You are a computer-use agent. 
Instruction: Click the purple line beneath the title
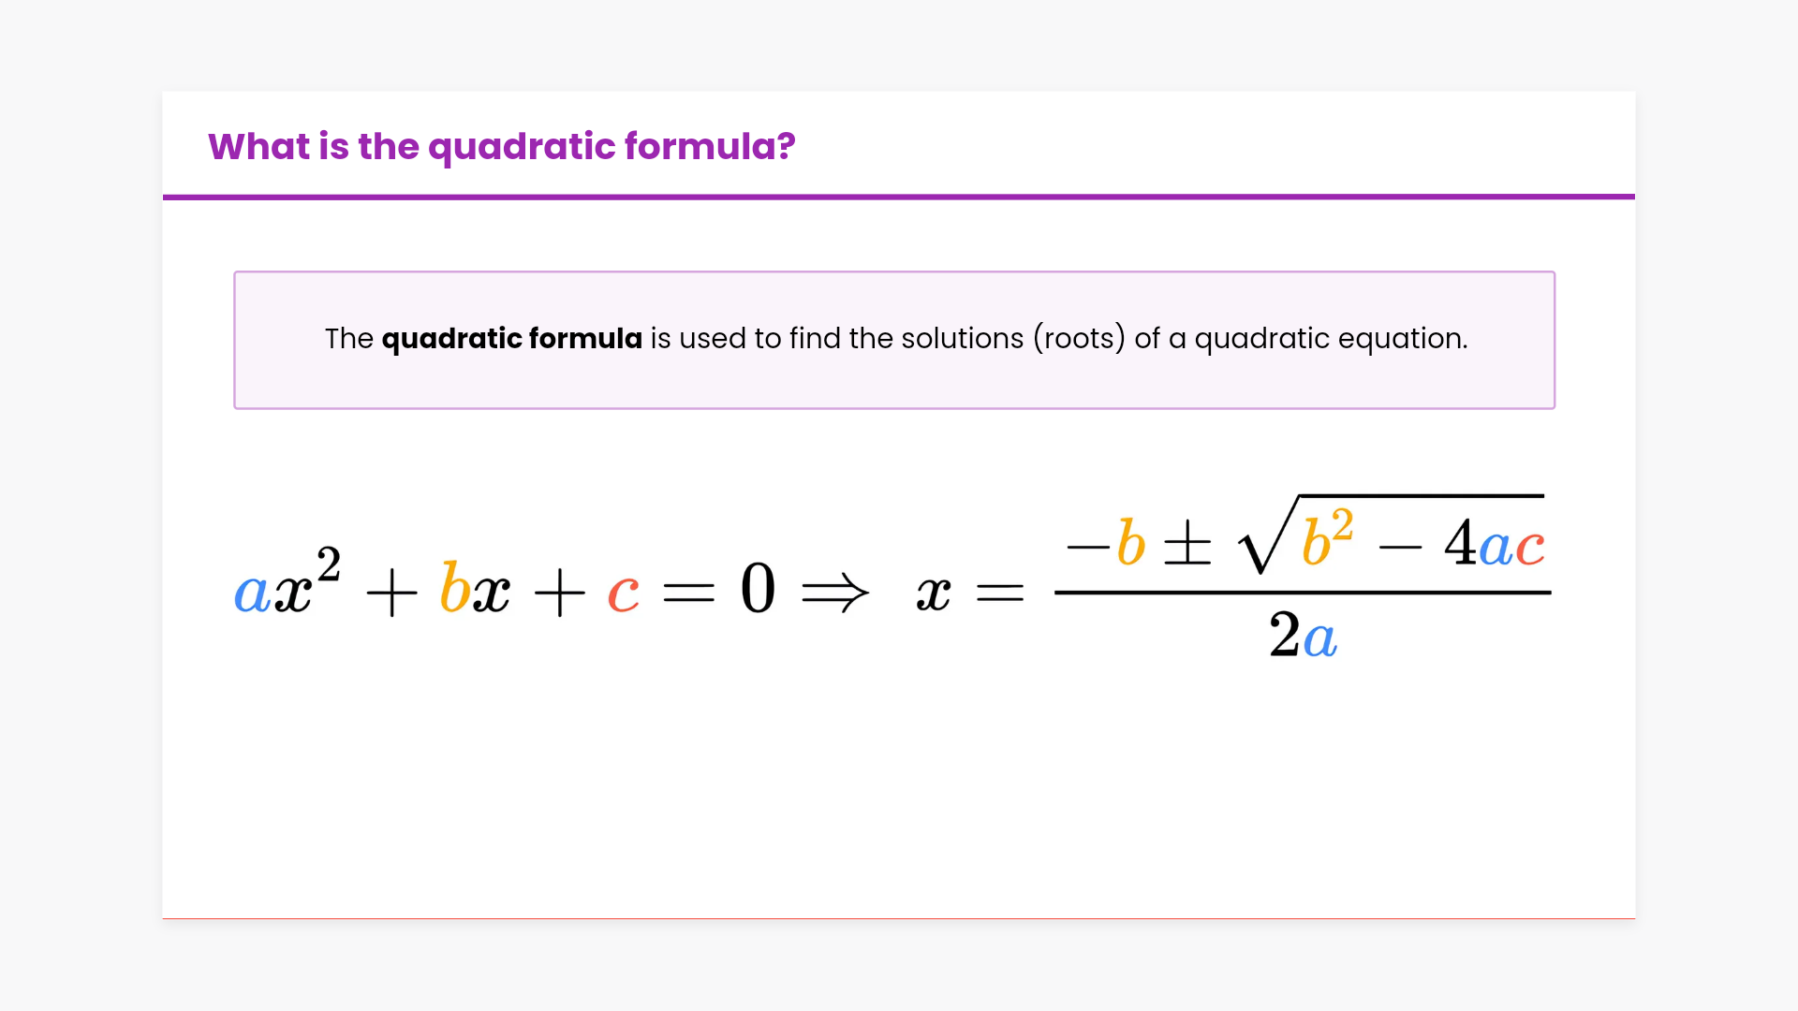pos(899,197)
